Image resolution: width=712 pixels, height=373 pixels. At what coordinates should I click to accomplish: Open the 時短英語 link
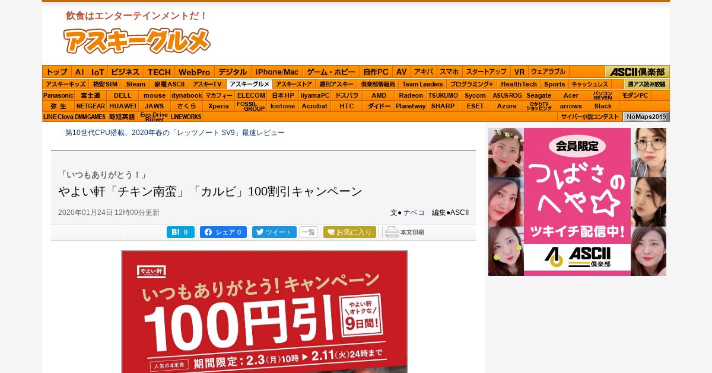122,117
